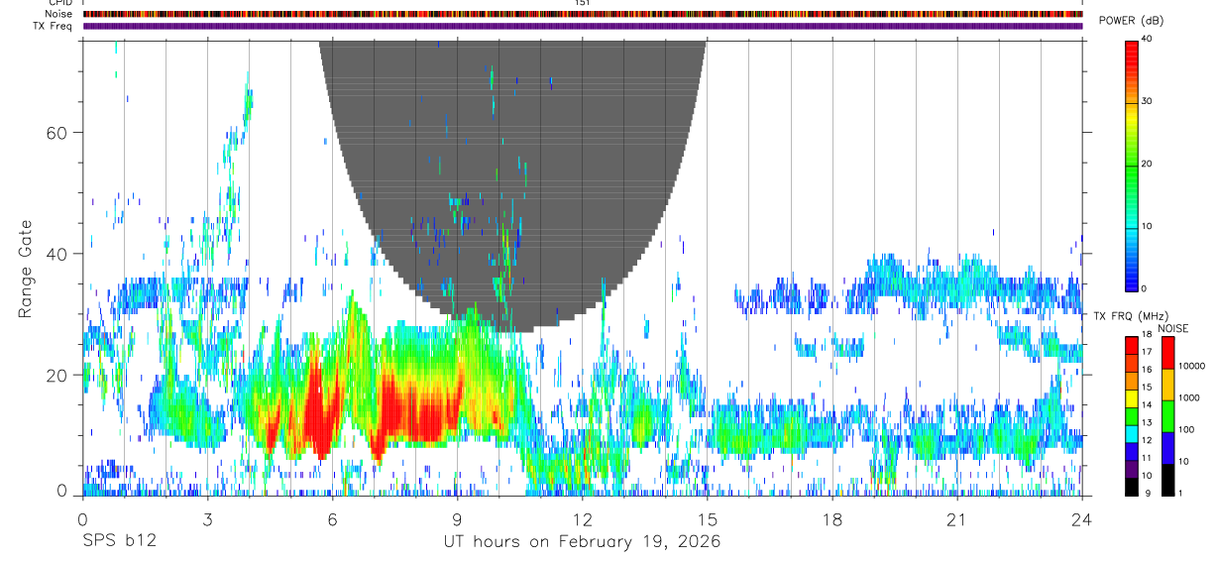This screenshot has width=1217, height=562.
Task: Click the 12 tick on the UT hours axis
Action: [583, 520]
